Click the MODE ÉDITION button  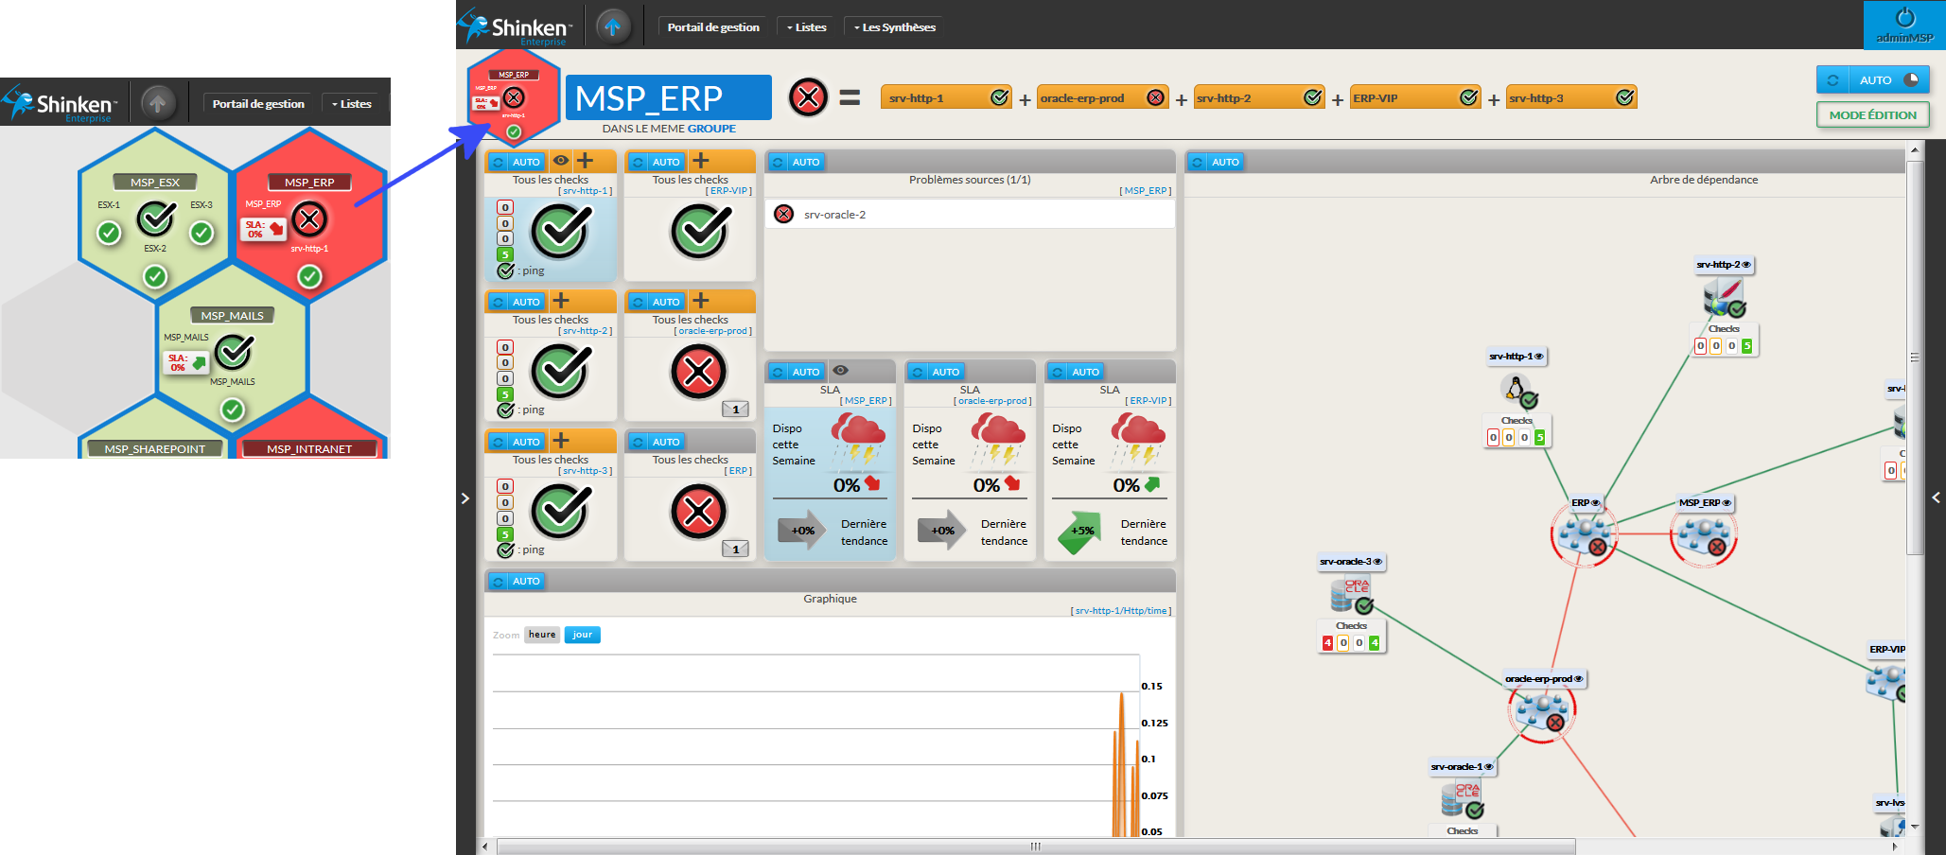[1872, 115]
